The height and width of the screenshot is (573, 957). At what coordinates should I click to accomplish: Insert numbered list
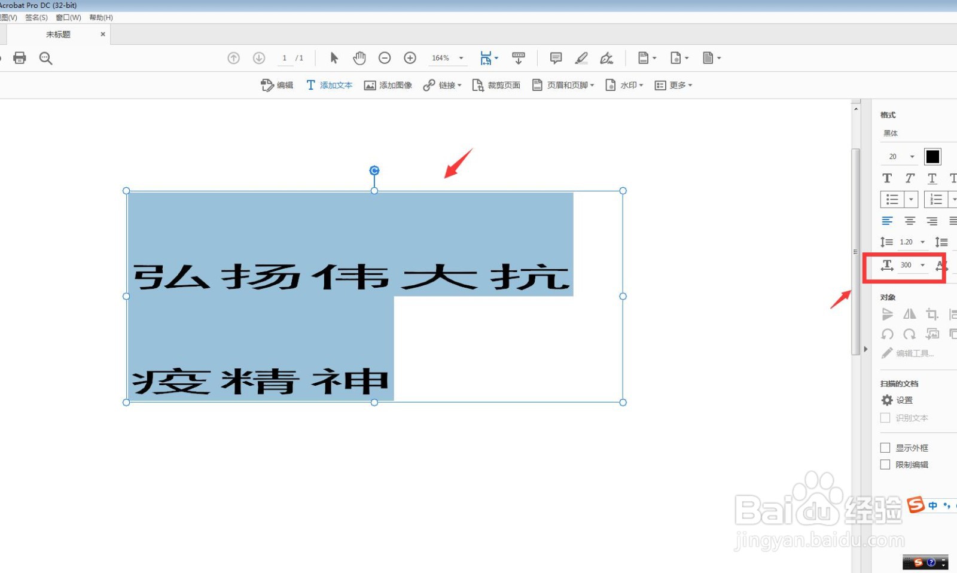click(x=936, y=199)
